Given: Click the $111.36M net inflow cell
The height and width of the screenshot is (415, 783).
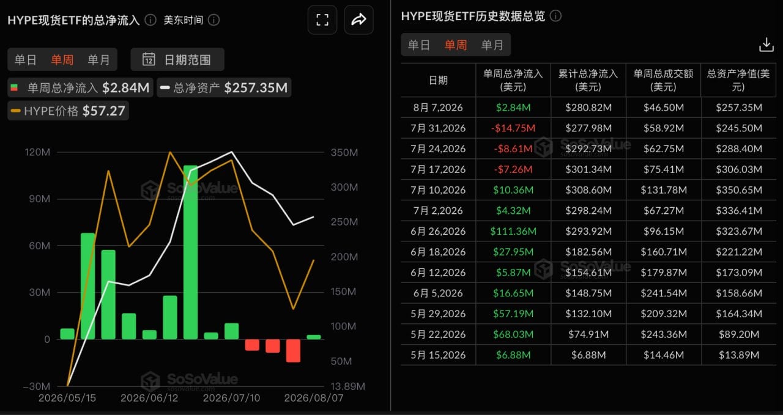Looking at the screenshot, I should pos(513,231).
